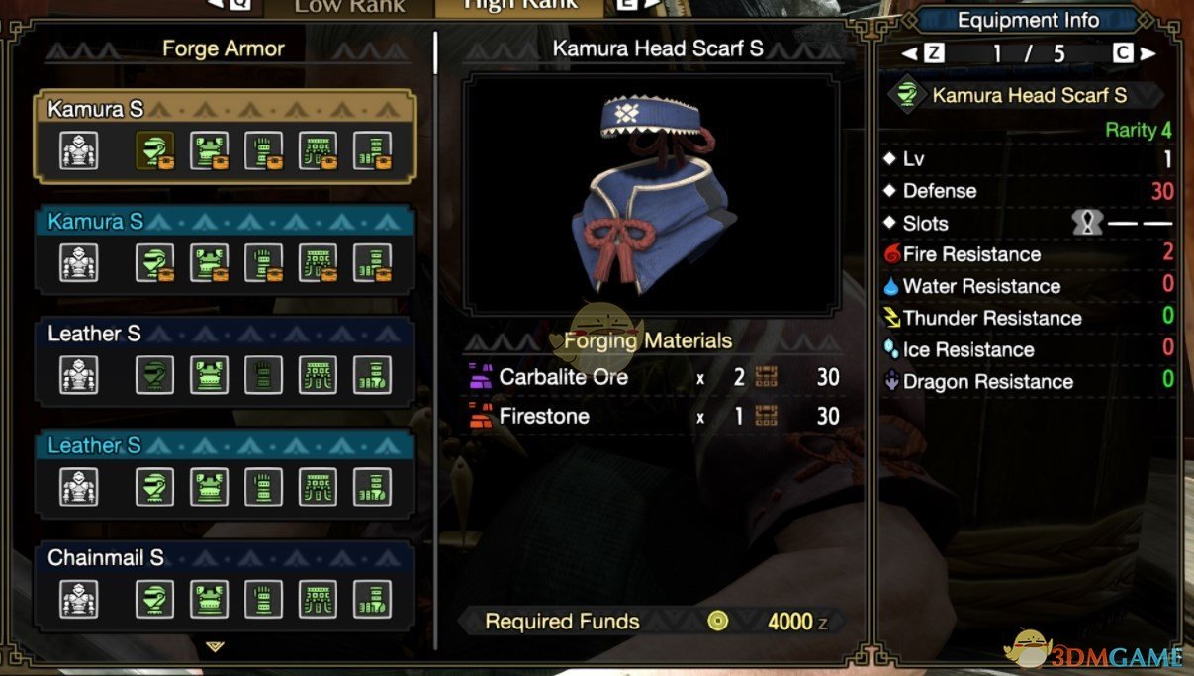Pick leg armor icon in teal Leather S row
The height and width of the screenshot is (676, 1194).
coord(372,487)
